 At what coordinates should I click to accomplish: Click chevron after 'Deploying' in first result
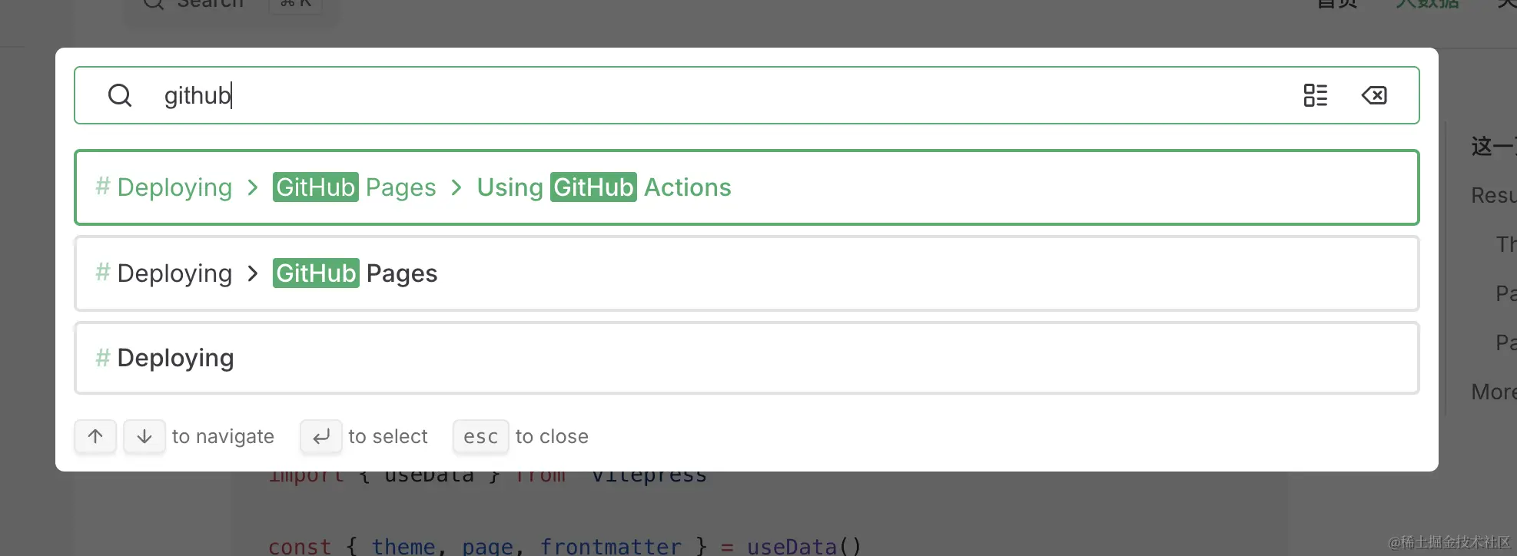253,187
